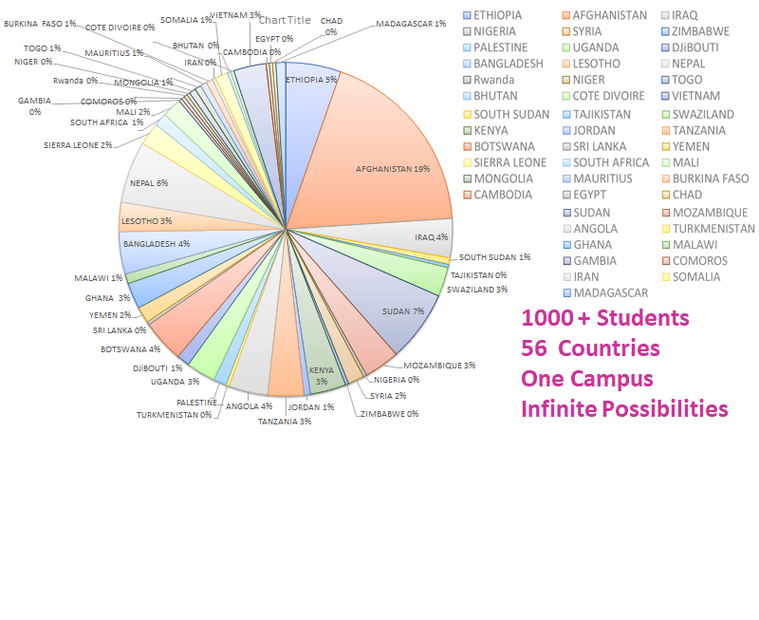Click the "VIETNAM 3%" data label
Image resolution: width=759 pixels, height=620 pixels.
coord(235,15)
